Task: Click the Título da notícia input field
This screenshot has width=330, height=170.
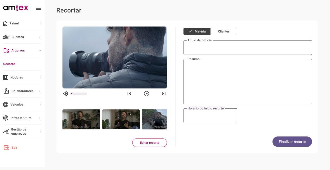Action: point(247,48)
